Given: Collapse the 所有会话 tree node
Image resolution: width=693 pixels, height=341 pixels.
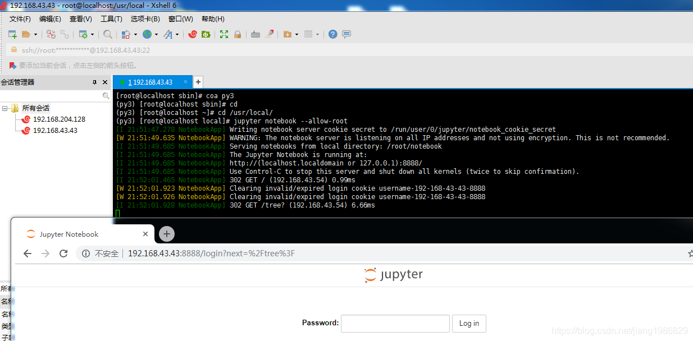Looking at the screenshot, I should tap(4, 108).
